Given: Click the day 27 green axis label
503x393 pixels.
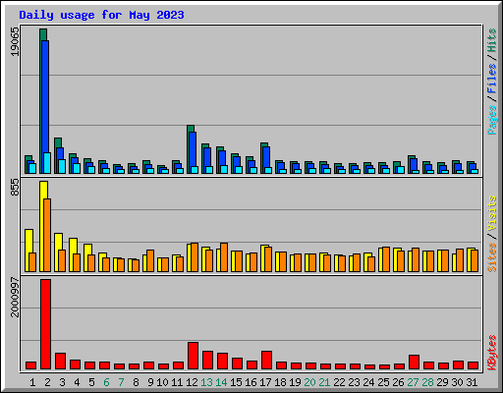Looking at the screenshot, I should tap(413, 382).
